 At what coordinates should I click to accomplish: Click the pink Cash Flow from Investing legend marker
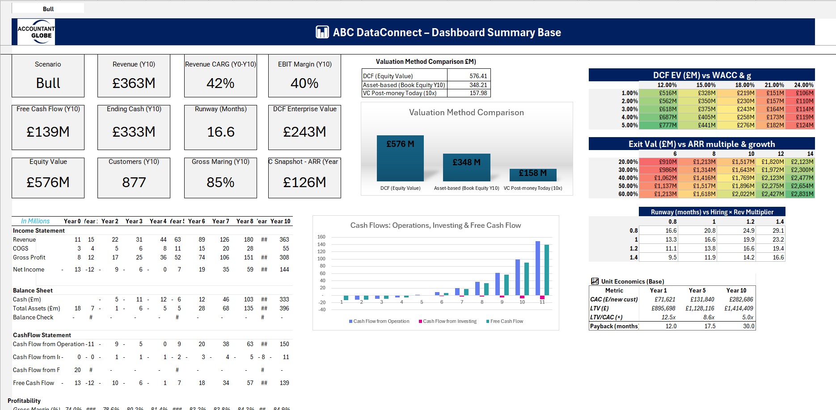(x=420, y=321)
